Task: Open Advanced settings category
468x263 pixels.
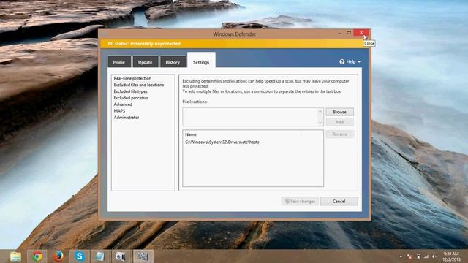Action: [123, 104]
